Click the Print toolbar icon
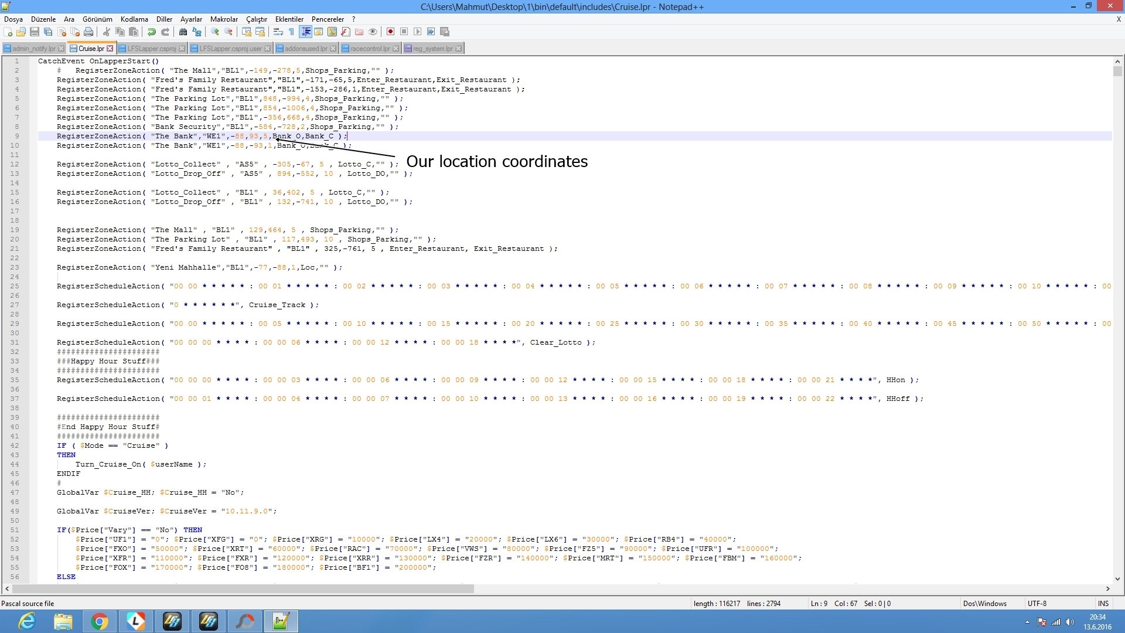 coord(88,32)
